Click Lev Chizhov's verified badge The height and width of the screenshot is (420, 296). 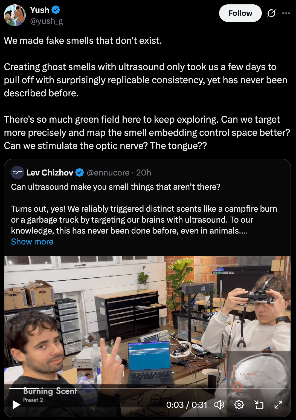pyautogui.click(x=80, y=172)
